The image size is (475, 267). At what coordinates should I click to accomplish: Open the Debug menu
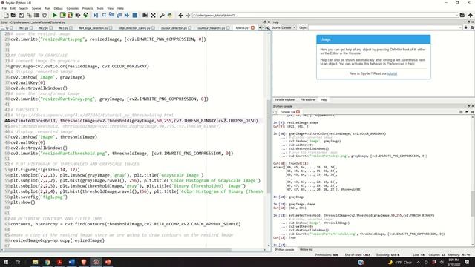[x=58, y=8]
